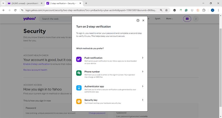Expand the Push notification option chevron

coord(143,58)
